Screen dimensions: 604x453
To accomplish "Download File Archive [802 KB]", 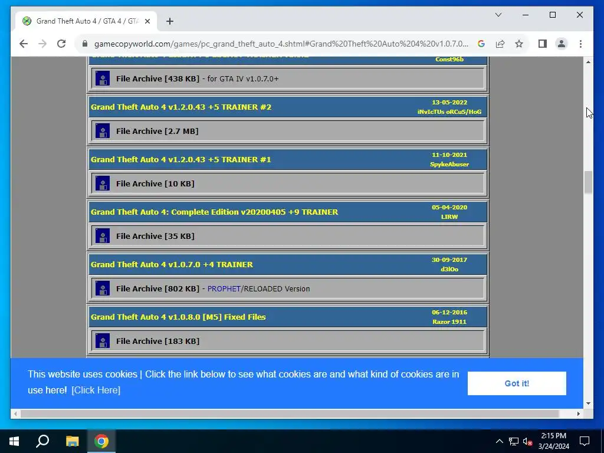I will [x=157, y=288].
